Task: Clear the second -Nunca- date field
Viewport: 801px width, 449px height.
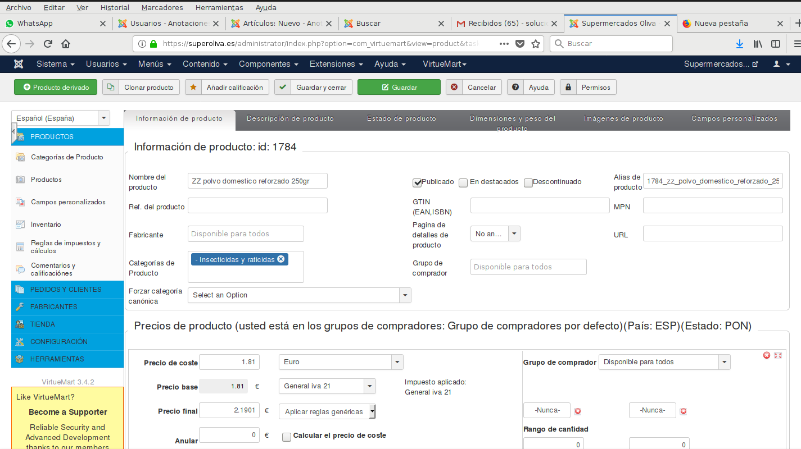Action: coord(684,411)
